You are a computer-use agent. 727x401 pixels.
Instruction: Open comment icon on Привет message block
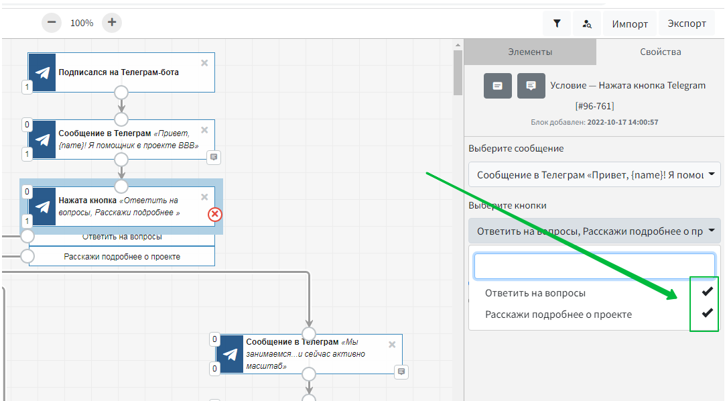point(214,157)
